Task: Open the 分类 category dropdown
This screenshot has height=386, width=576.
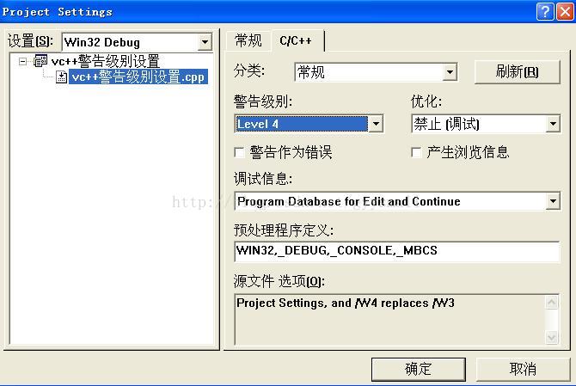Action: 450,72
